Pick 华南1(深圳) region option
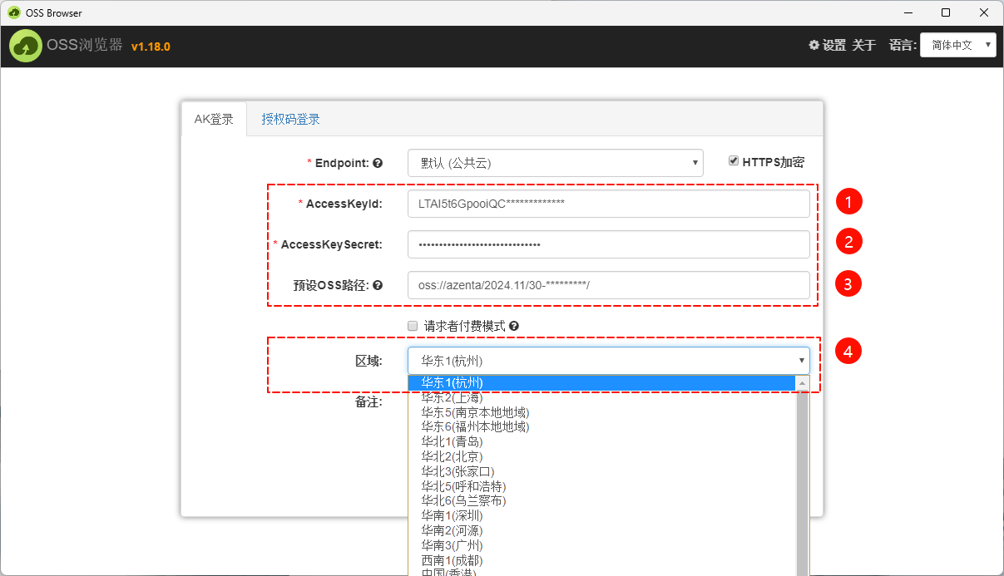Image resolution: width=1004 pixels, height=576 pixels. pos(452,515)
